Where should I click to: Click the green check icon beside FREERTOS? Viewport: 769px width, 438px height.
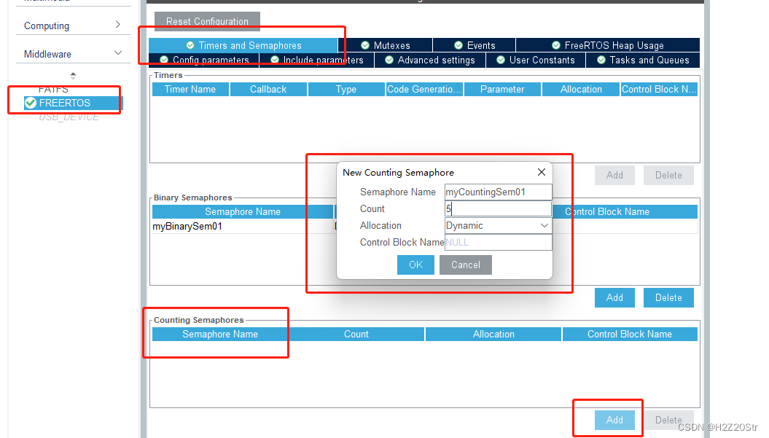point(31,103)
